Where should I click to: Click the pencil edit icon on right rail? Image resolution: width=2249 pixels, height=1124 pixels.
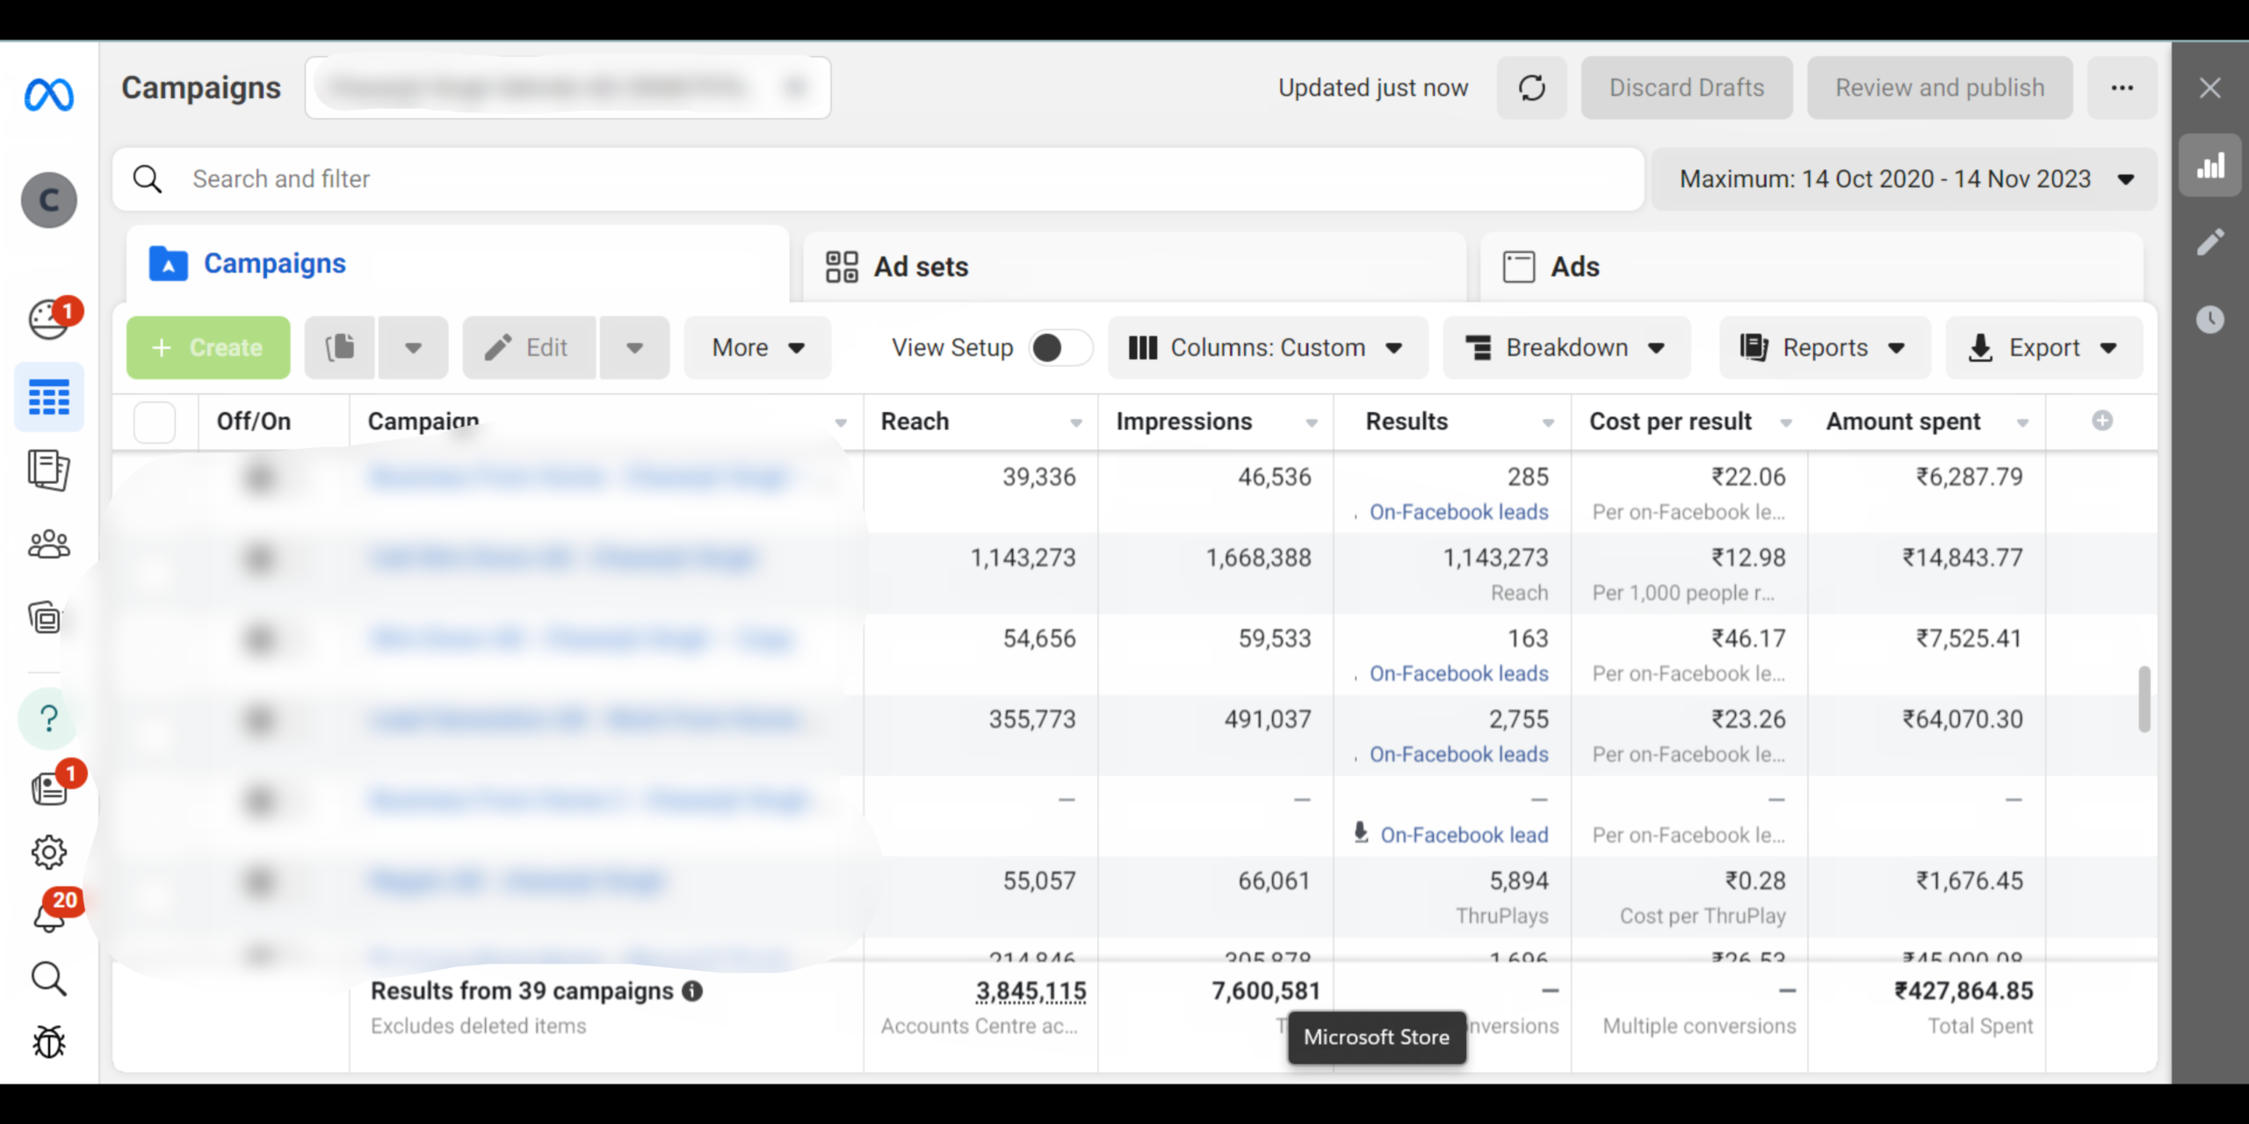tap(2210, 242)
